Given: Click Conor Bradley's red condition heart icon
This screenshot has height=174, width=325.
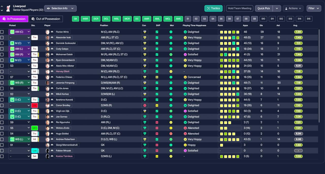Looking at the screenshot, I should (x=145, y=105).
